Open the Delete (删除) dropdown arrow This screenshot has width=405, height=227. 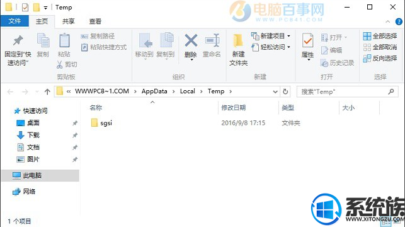[x=191, y=60]
